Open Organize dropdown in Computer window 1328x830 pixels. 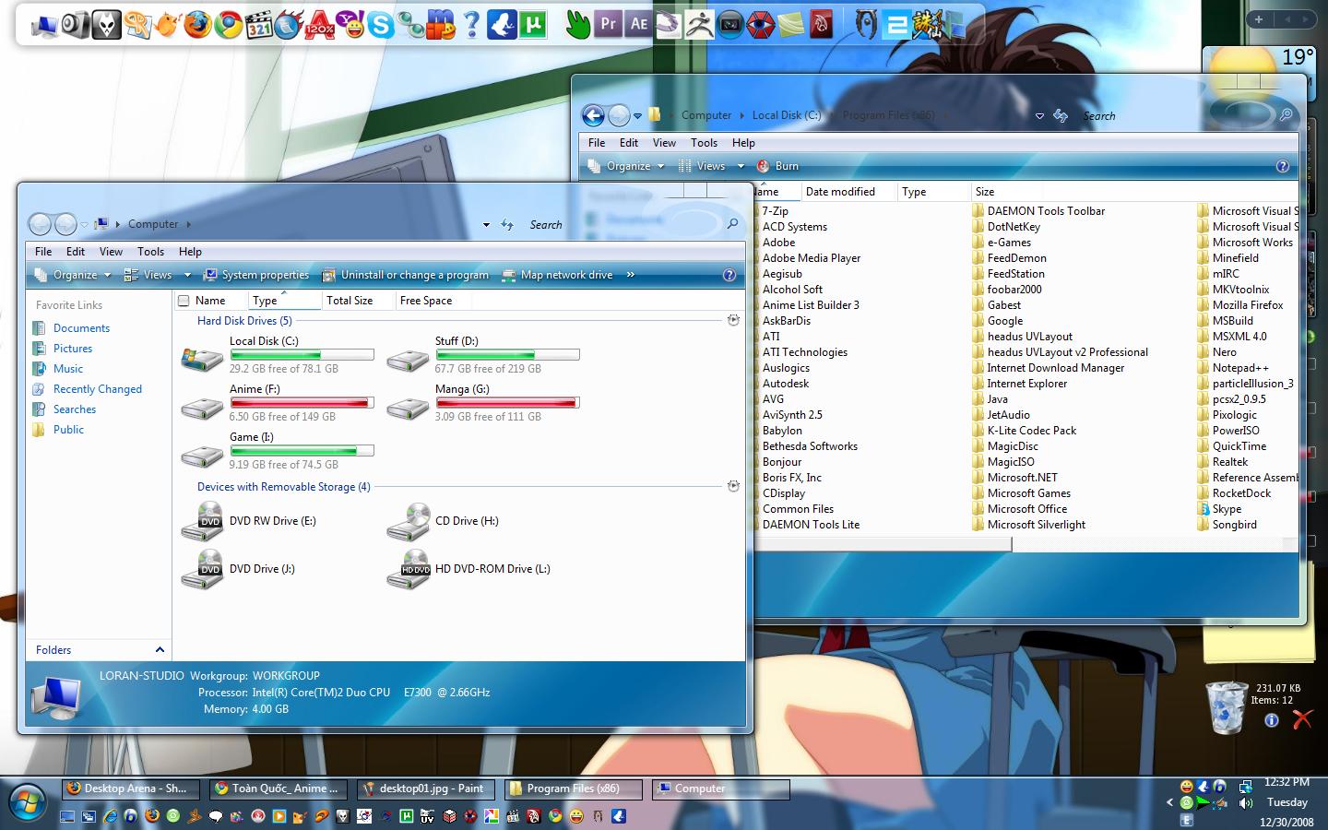point(72,275)
